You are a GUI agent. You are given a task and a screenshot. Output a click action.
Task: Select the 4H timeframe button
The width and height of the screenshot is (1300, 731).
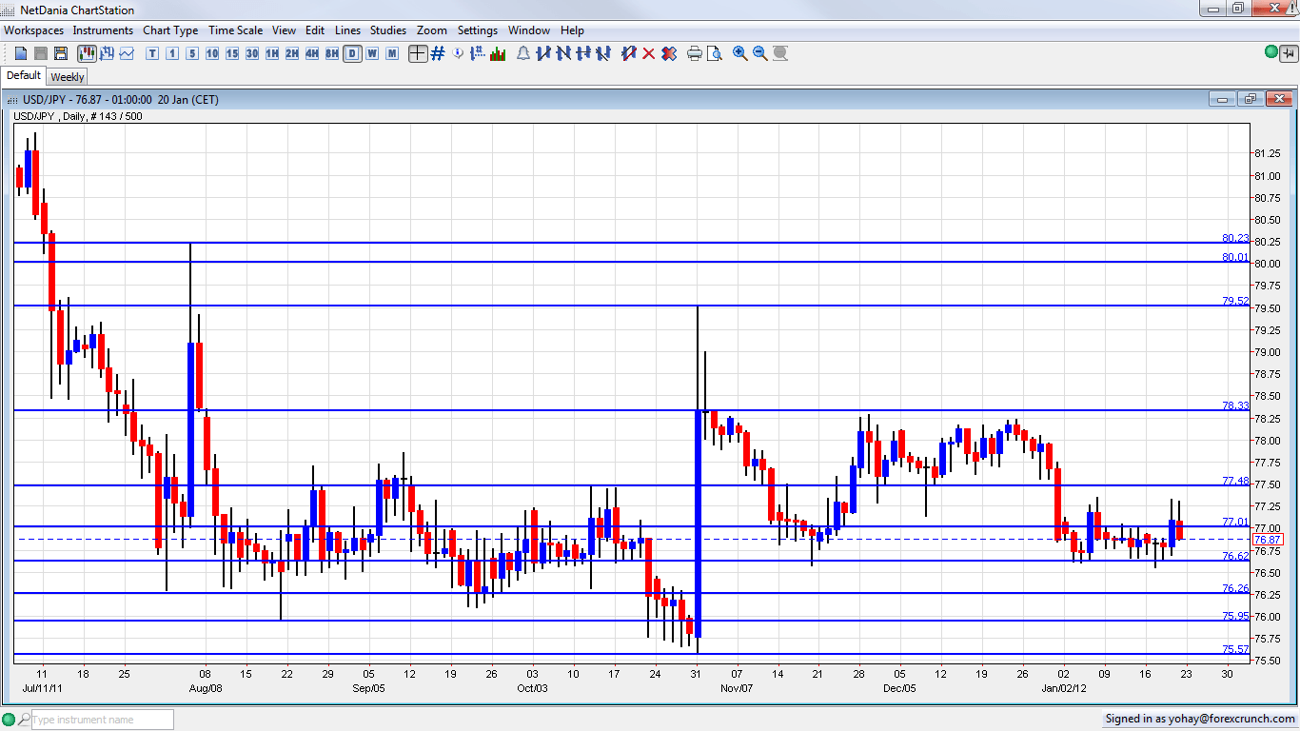312,53
